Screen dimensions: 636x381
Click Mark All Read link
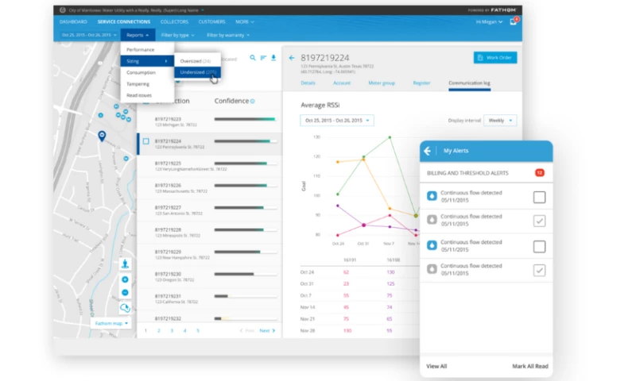coord(529,366)
